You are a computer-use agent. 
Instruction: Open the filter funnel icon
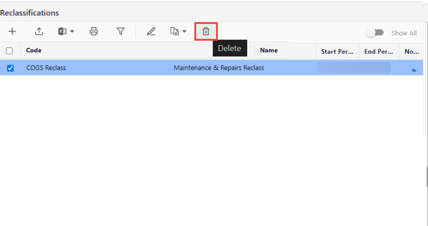pos(121,31)
